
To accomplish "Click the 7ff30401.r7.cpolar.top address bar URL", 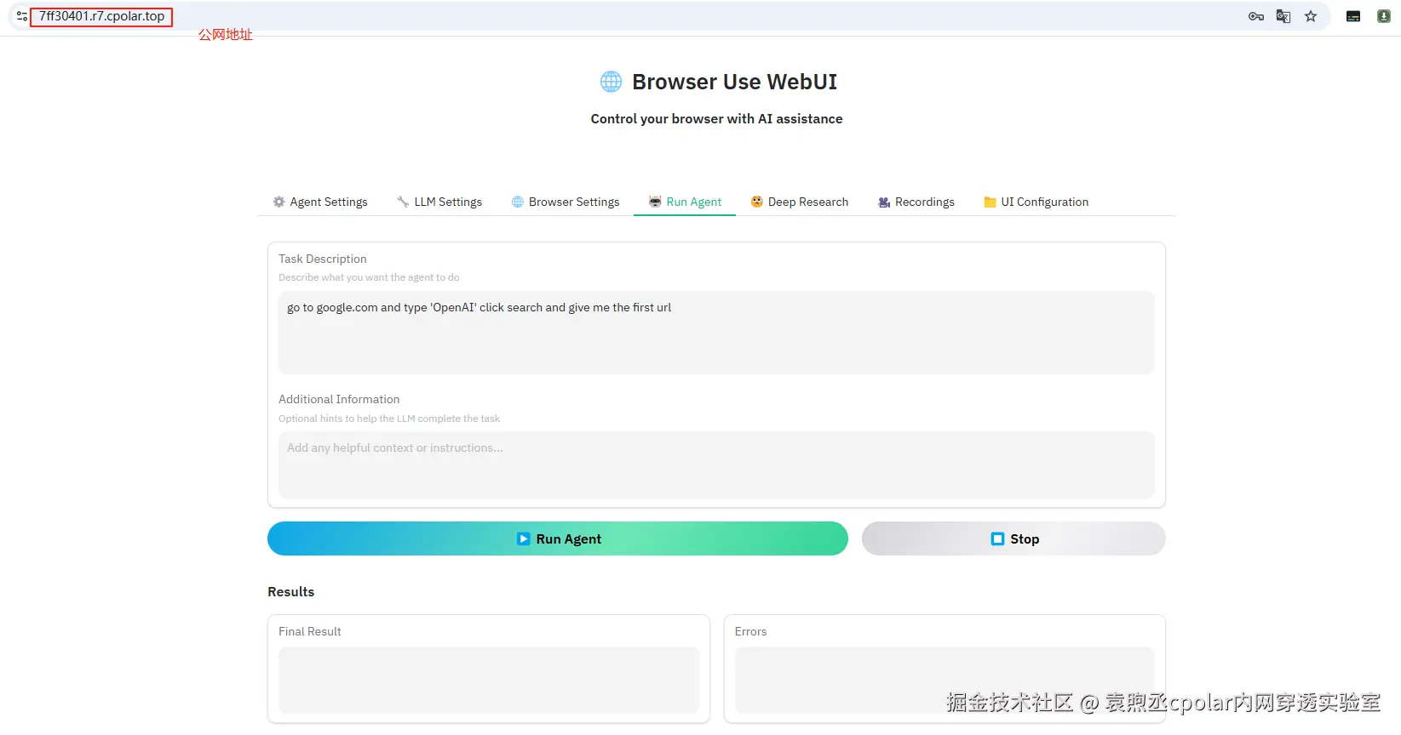I will pyautogui.click(x=102, y=16).
